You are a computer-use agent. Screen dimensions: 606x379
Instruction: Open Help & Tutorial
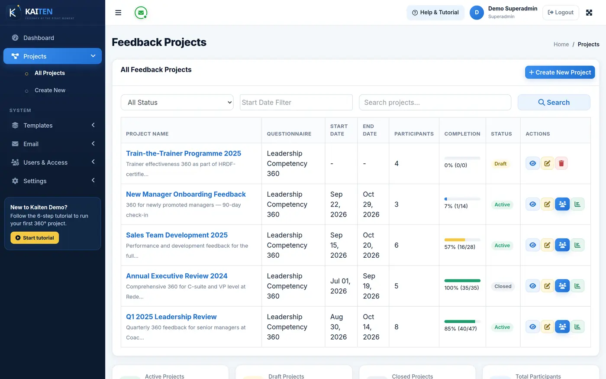coord(435,13)
